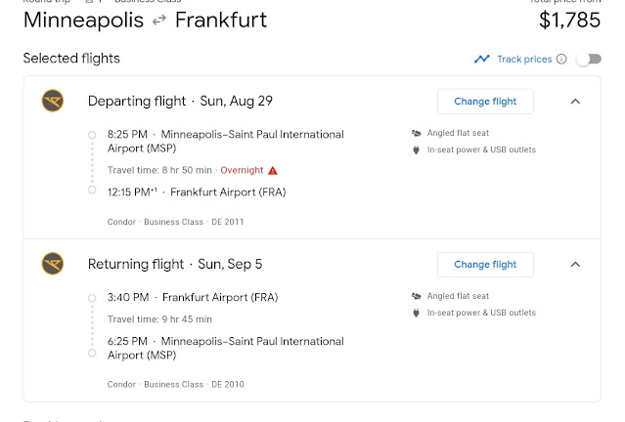The image size is (625, 422).
Task: Click the Condor airline logo for departing flight
Action: coord(53,101)
